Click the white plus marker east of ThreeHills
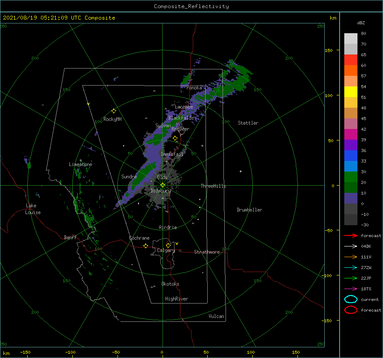This screenshot has width=383, height=358. click(240, 171)
